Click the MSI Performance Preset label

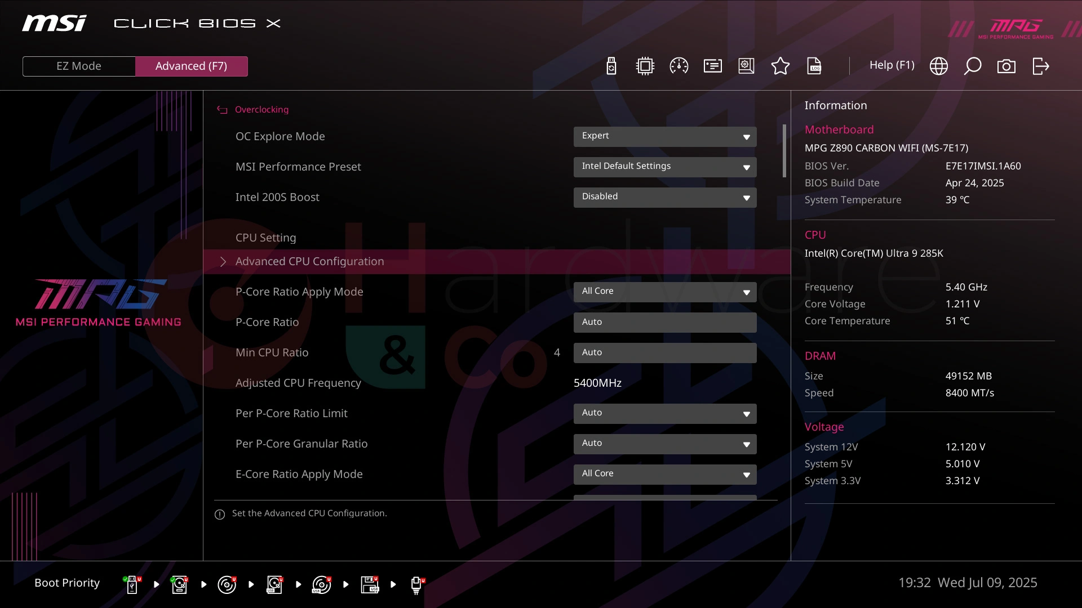click(298, 167)
